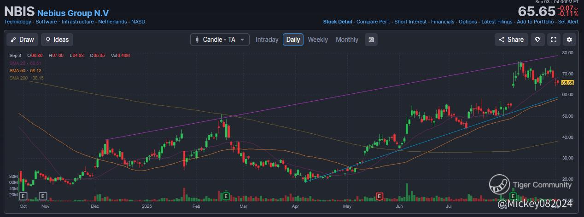Screen dimensions: 584x217
Task: Switch to the Weekly timeframe
Action: [x=318, y=40]
